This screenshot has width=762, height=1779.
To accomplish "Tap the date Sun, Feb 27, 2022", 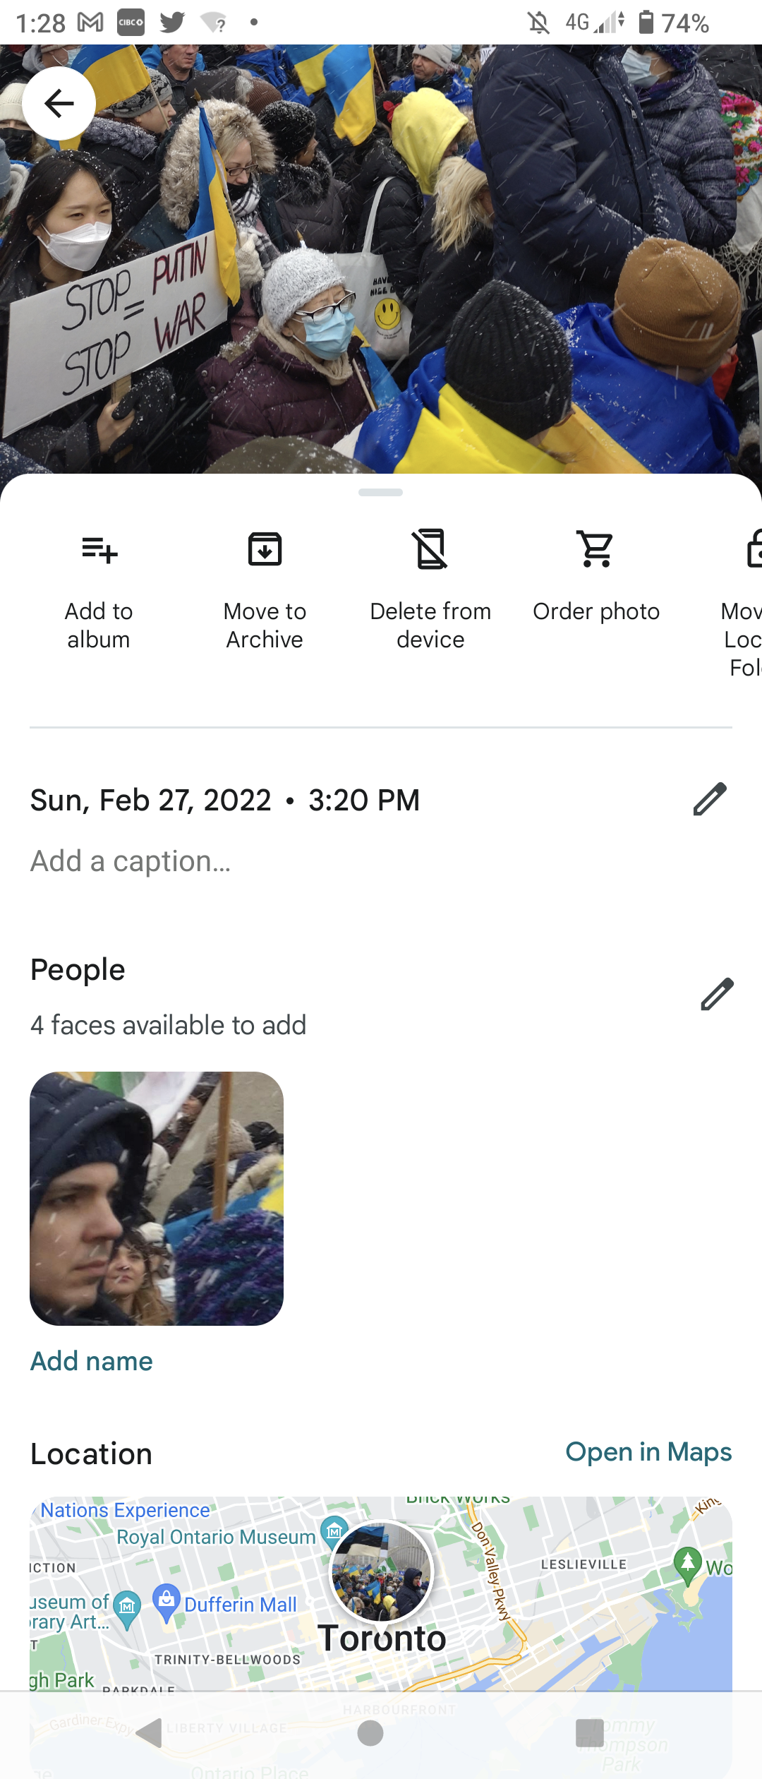I will tap(151, 800).
